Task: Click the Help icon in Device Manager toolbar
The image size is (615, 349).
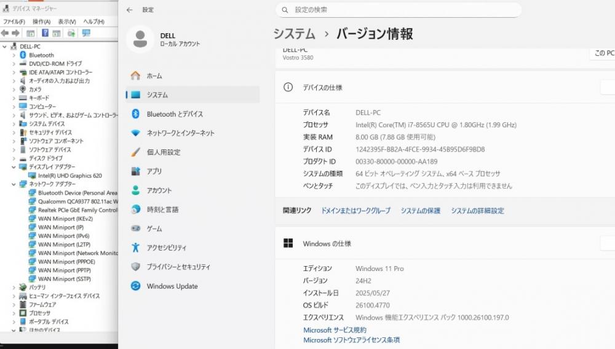Action: [45, 33]
